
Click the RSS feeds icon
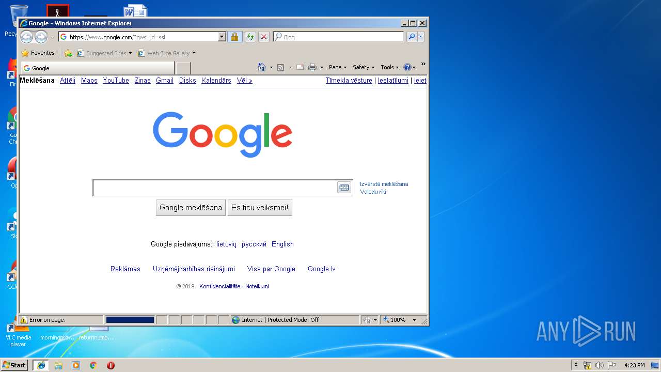pos(280,67)
